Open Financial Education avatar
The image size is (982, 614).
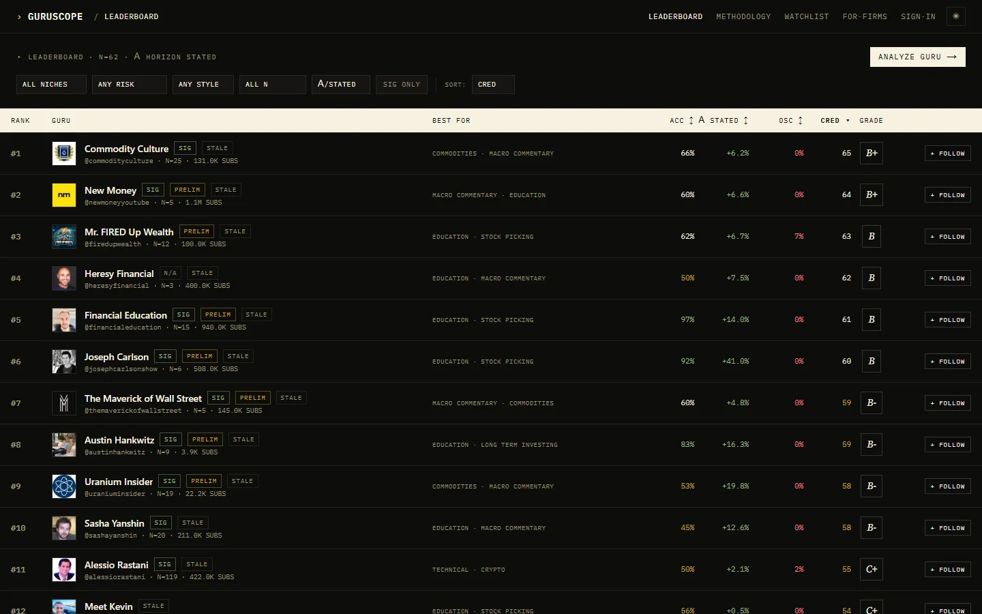coord(64,320)
